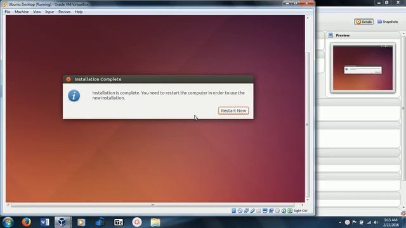Click the display settings status icon
Screen dimensions: 406x228
265,211
